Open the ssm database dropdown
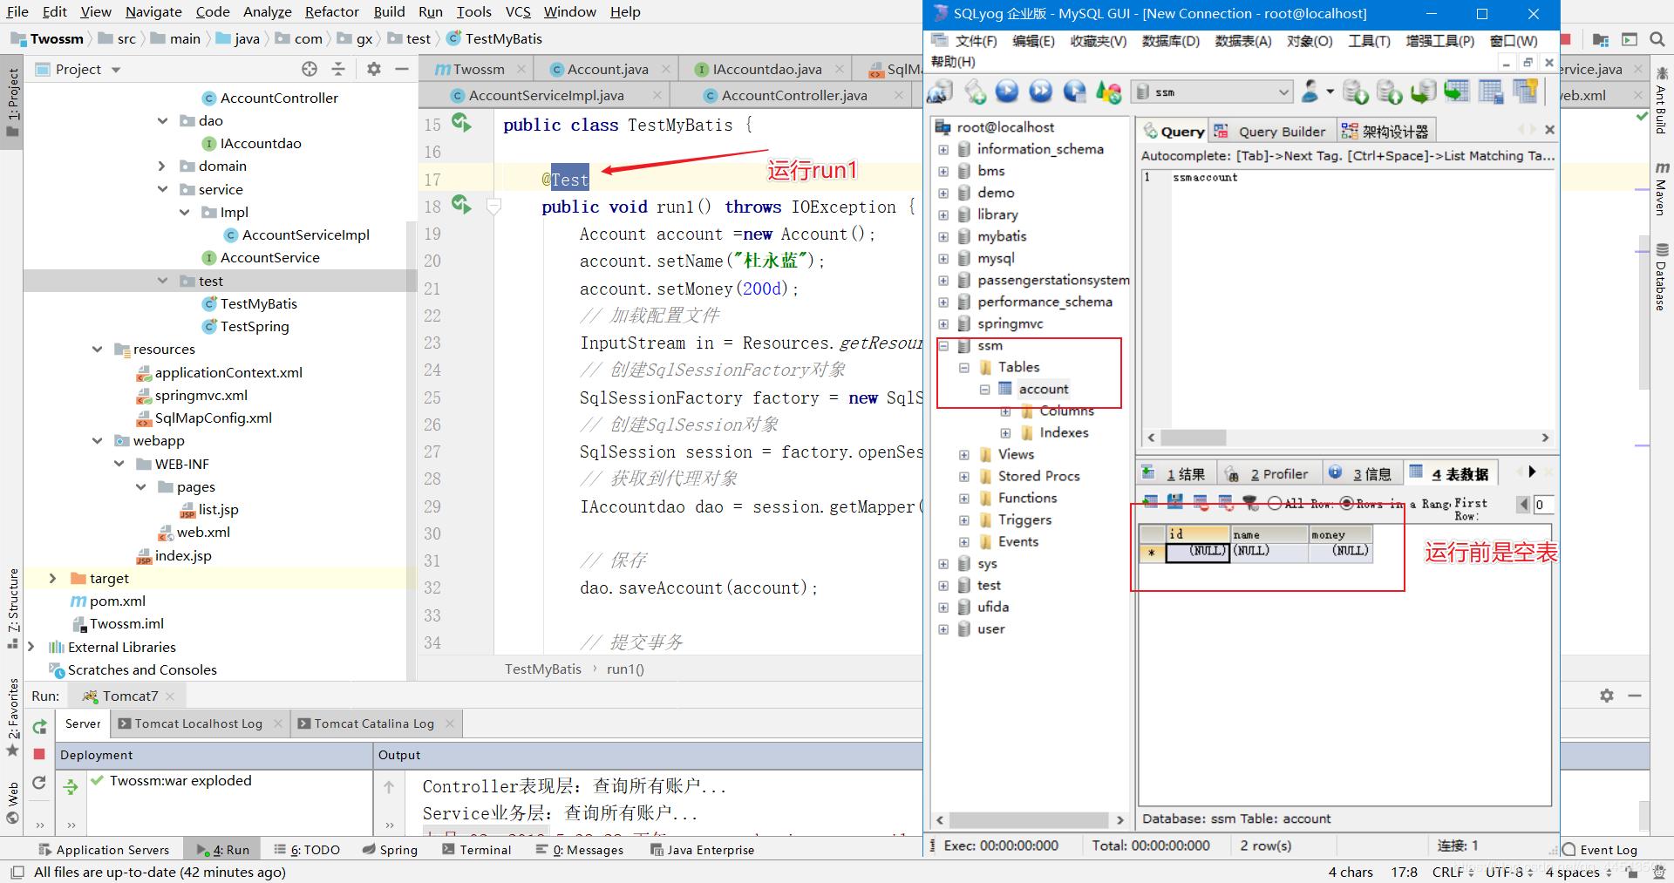1674x883 pixels. [x=1212, y=92]
